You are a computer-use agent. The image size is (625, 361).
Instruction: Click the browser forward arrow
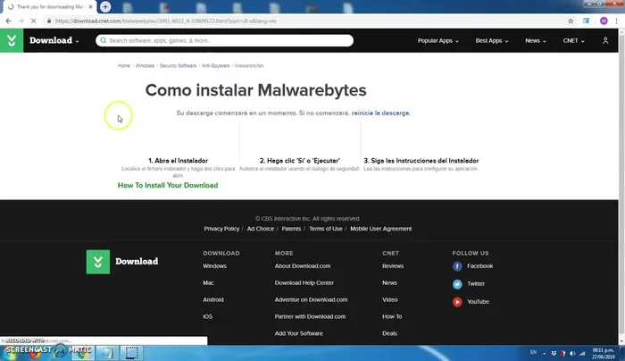(x=21, y=21)
